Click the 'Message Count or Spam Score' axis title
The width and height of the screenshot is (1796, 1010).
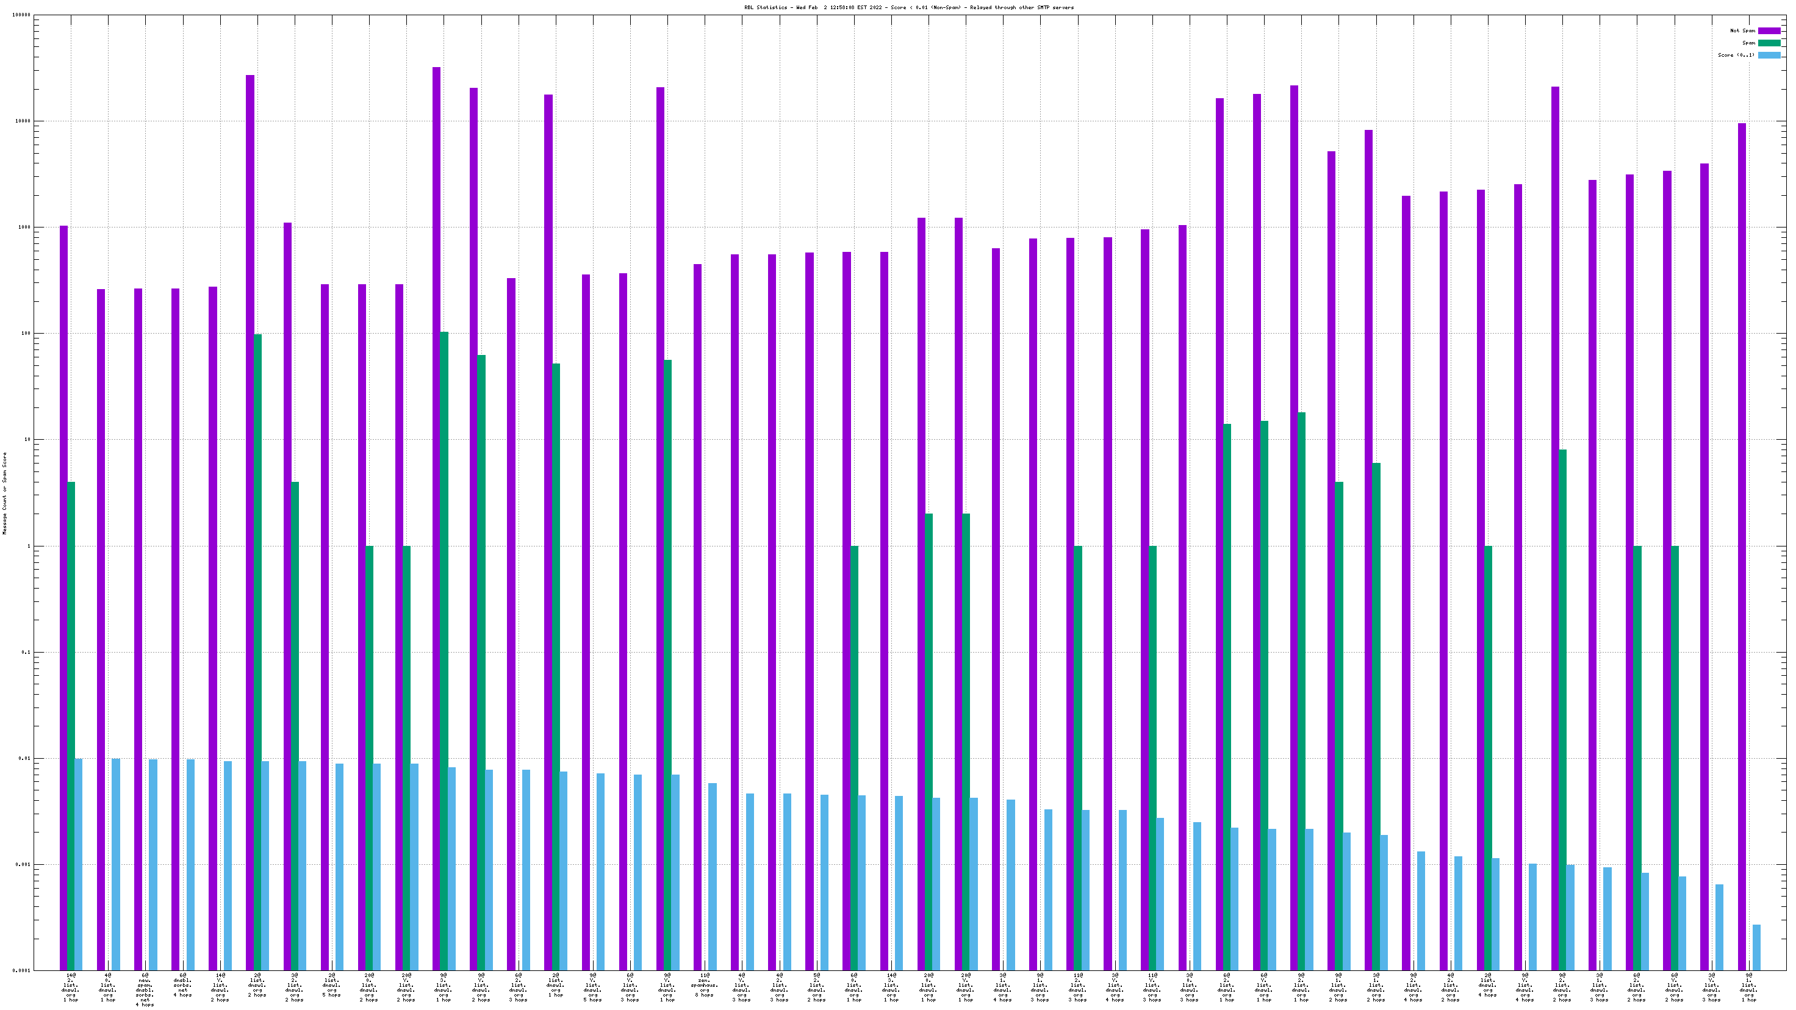pyautogui.click(x=4, y=493)
